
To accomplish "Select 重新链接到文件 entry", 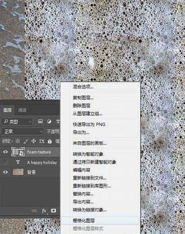I will (90, 178).
